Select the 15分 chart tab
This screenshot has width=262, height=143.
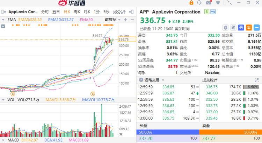tap(117, 12)
